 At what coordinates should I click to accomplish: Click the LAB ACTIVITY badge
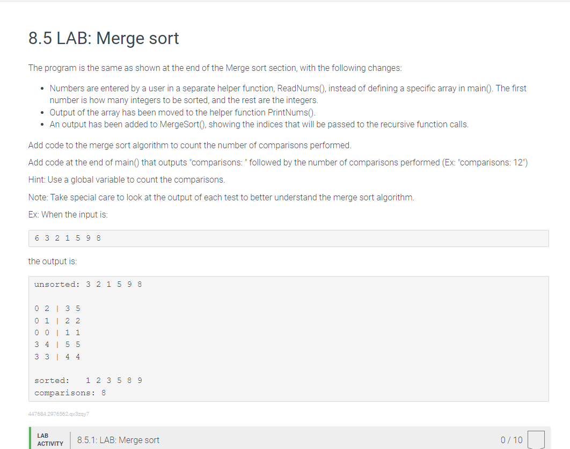(50, 440)
